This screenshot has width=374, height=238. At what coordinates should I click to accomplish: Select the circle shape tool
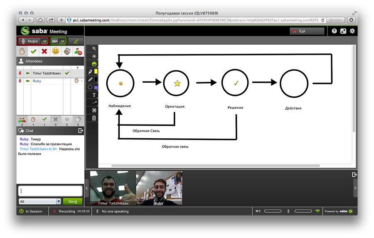[x=90, y=87]
